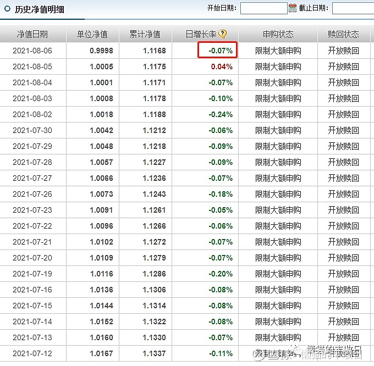Select date cell 2021-07-12

[32, 353]
